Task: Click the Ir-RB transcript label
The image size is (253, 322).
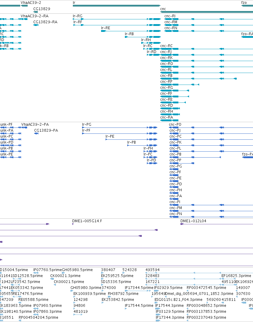Action: click(129, 34)
